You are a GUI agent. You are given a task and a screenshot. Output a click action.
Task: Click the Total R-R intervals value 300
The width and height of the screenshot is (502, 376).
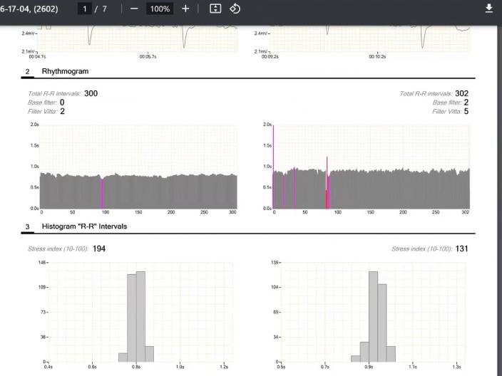tap(91, 93)
